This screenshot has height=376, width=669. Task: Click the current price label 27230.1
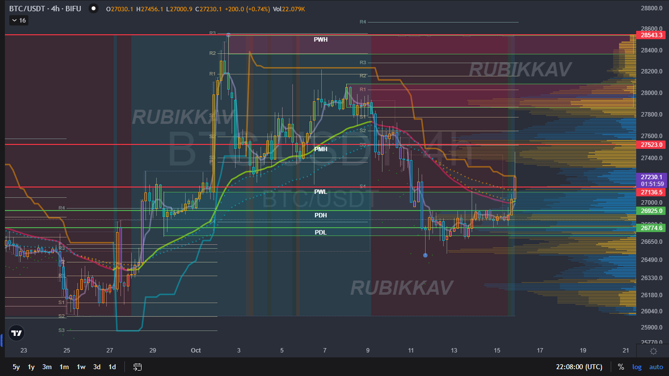point(651,177)
